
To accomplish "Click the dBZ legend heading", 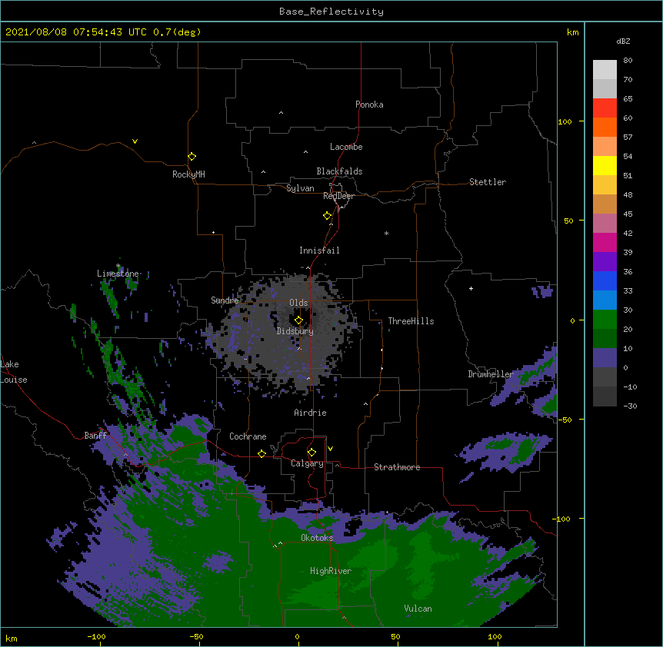I will pyautogui.click(x=623, y=41).
